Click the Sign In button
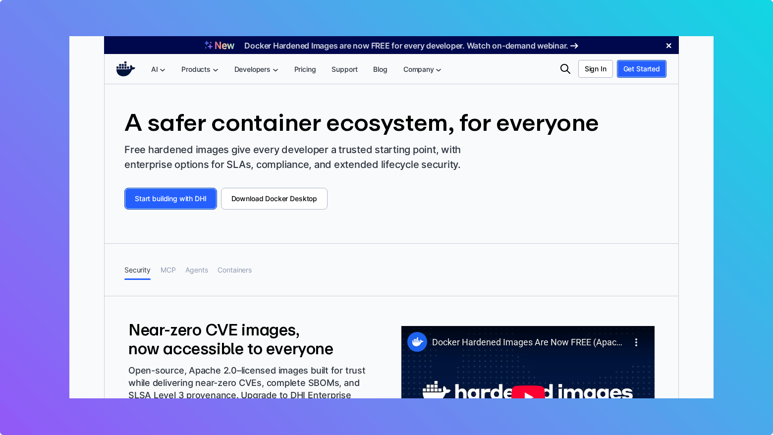Viewport: 773px width, 435px height. tap(595, 69)
